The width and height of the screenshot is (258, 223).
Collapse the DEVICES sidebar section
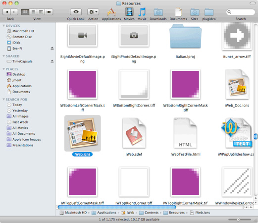click(3, 26)
